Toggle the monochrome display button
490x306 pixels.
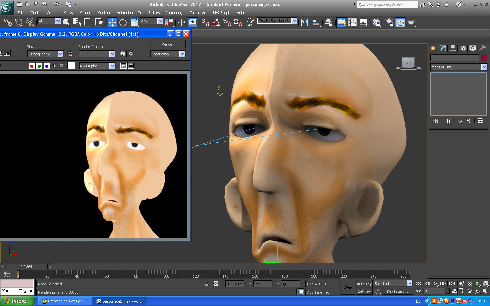(x=61, y=66)
